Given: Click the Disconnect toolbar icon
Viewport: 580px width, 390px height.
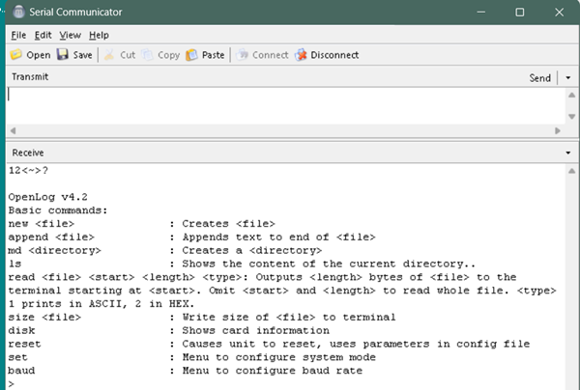Looking at the screenshot, I should (302, 55).
